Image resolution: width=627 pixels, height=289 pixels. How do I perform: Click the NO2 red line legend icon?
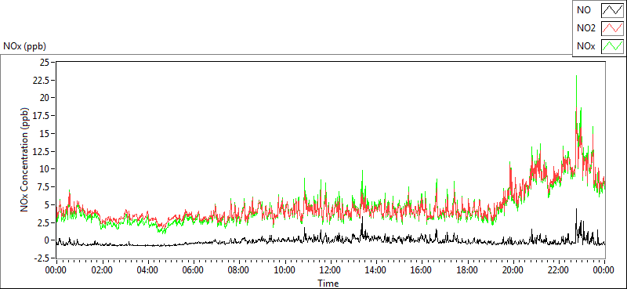(x=613, y=28)
